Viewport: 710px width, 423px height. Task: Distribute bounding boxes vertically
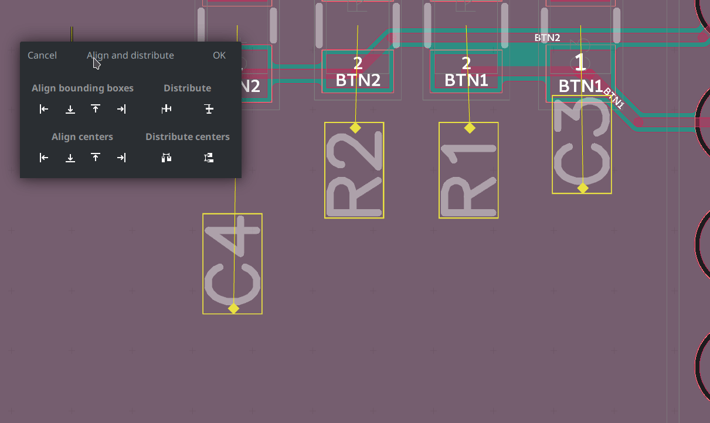tap(209, 109)
